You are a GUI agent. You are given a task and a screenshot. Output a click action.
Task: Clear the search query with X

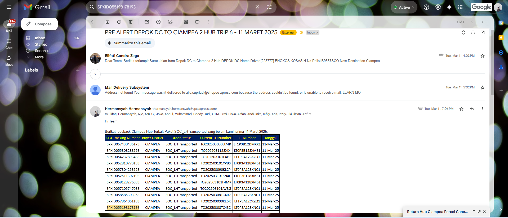pos(257,7)
